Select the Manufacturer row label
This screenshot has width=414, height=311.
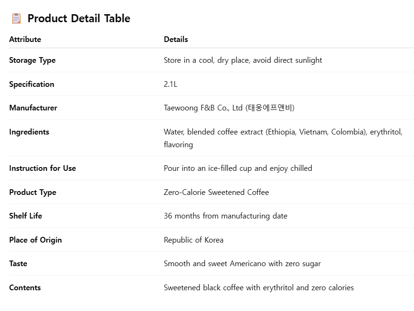click(x=33, y=108)
